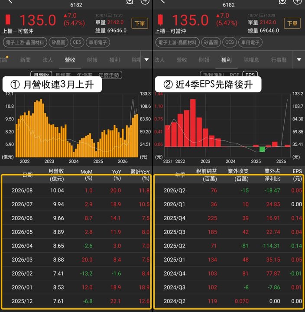Screen dimensions: 305x312
Task: Tap the orange monthly revenue bar chart
Action: click(x=77, y=128)
